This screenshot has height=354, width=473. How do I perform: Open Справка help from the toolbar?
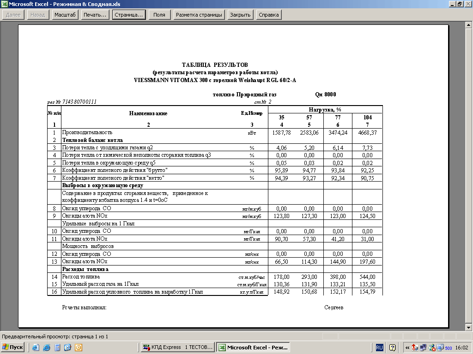click(268, 15)
